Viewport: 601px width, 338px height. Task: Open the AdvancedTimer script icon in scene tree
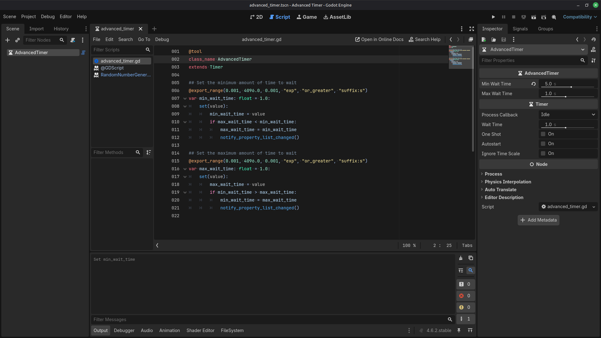coord(83,53)
